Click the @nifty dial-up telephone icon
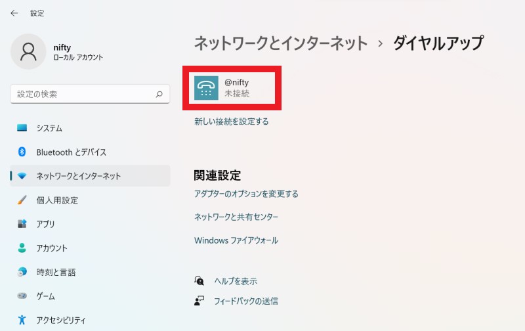This screenshot has height=331, width=525. click(206, 88)
